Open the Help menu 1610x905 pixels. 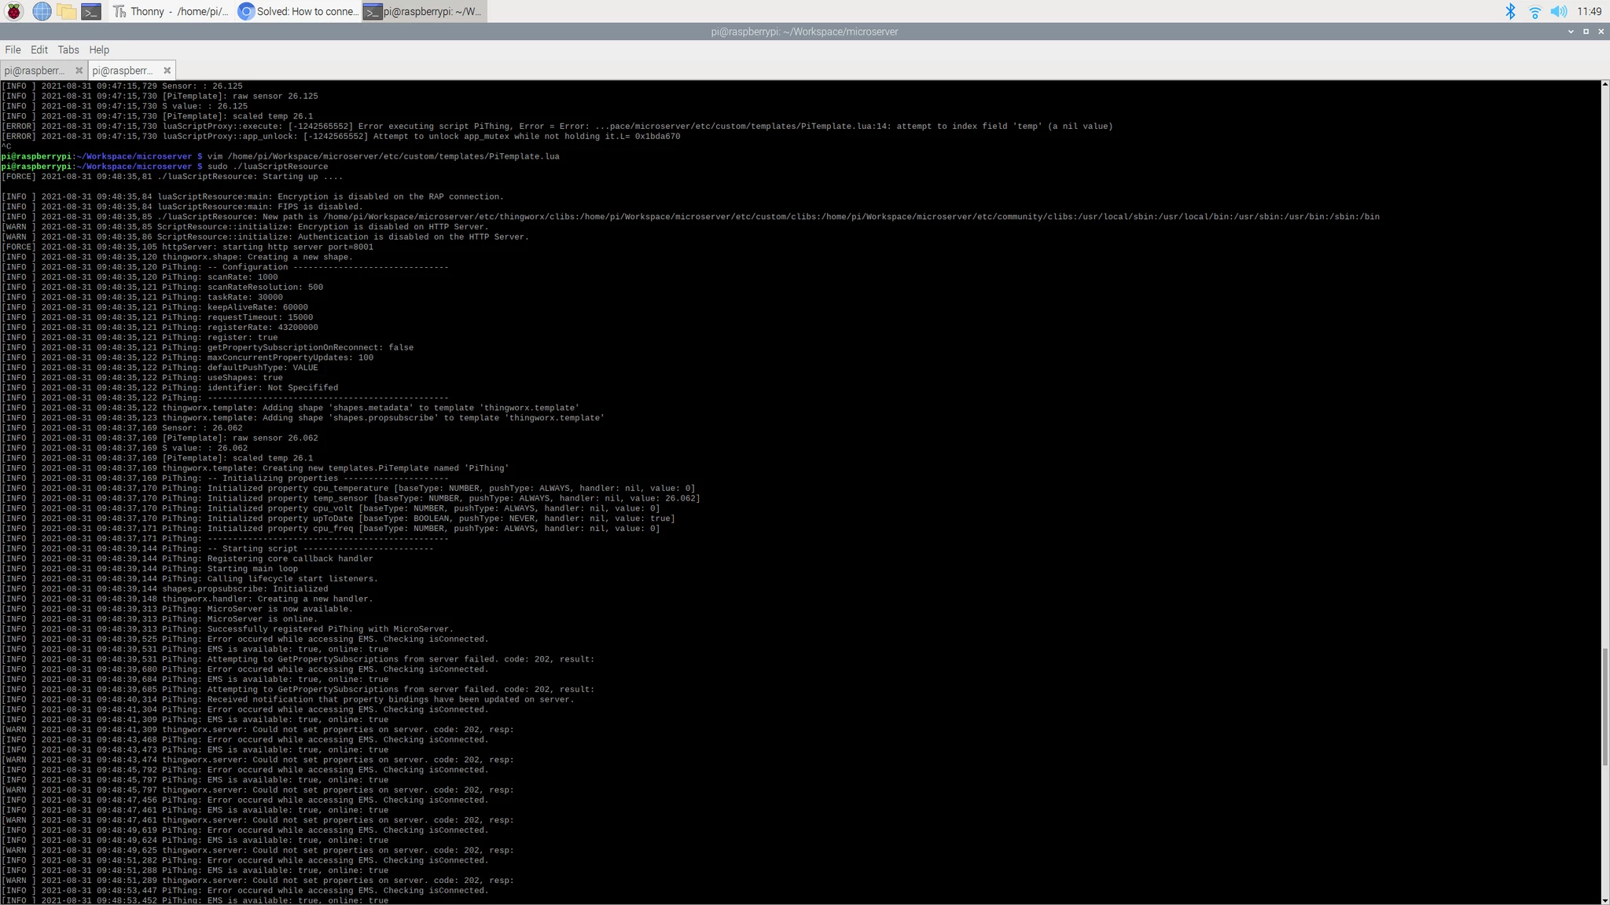[x=99, y=49]
